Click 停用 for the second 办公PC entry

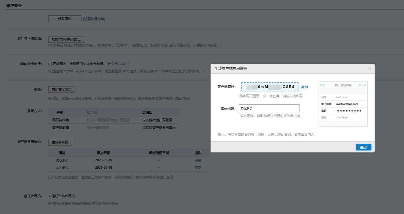tap(198, 168)
